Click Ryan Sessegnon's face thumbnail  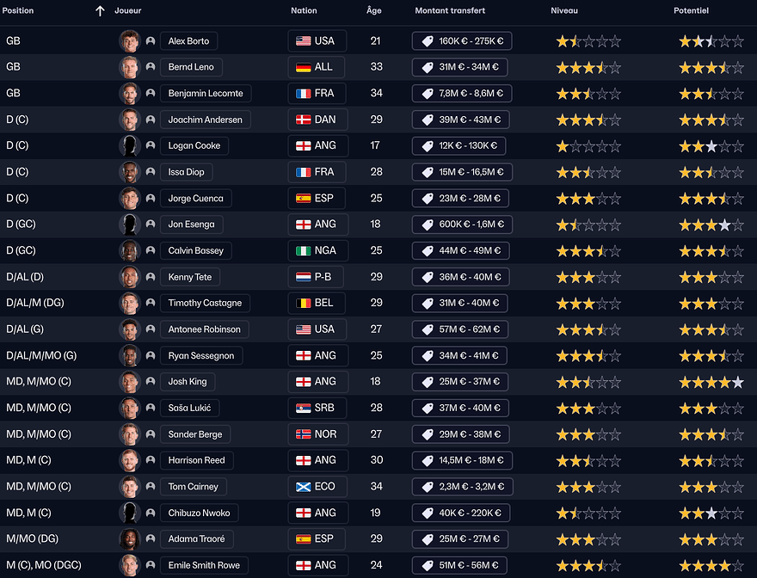[x=130, y=355]
